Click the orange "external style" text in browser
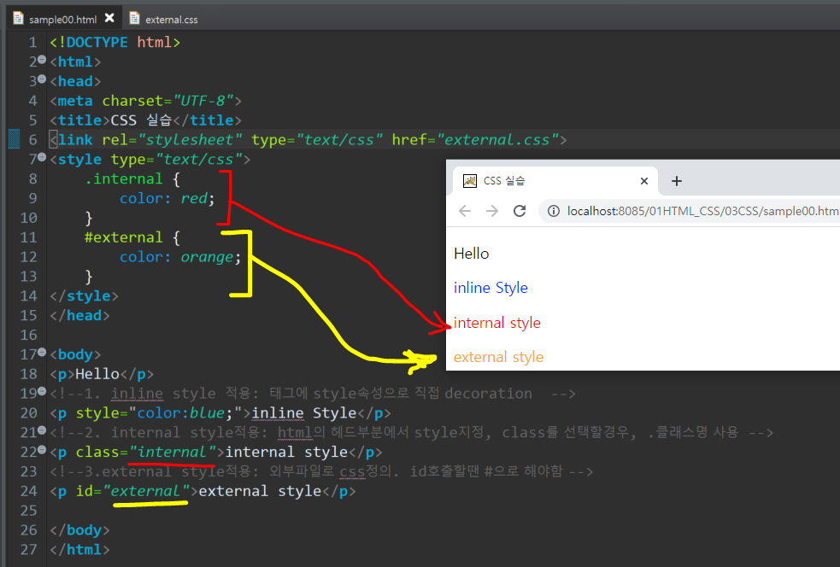This screenshot has height=567, width=840. pyautogui.click(x=499, y=357)
